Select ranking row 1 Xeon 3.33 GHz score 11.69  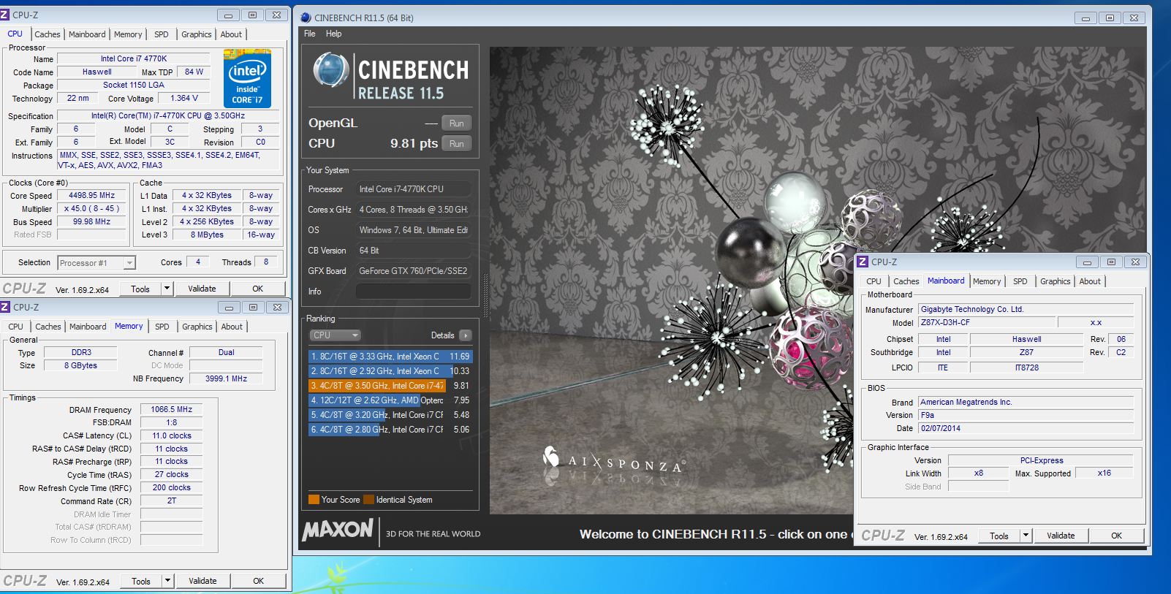click(x=390, y=357)
